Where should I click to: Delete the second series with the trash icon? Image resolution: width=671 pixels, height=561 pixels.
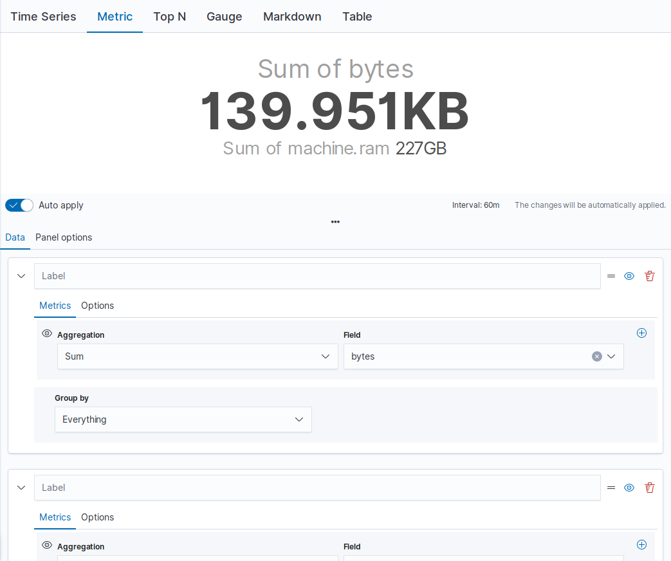point(650,488)
